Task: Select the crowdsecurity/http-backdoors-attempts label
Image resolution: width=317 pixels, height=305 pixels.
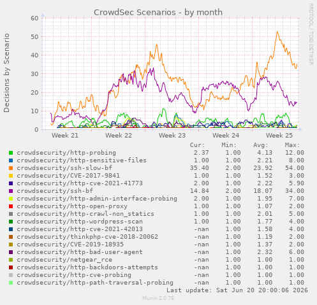Action: (x=87, y=267)
